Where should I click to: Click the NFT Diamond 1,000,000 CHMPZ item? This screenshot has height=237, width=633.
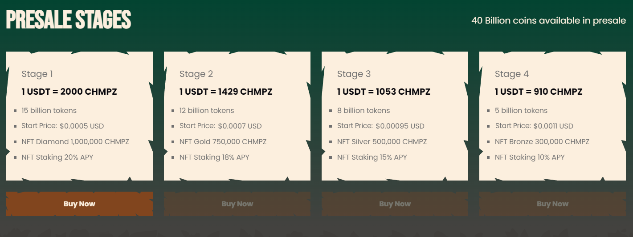(x=75, y=142)
